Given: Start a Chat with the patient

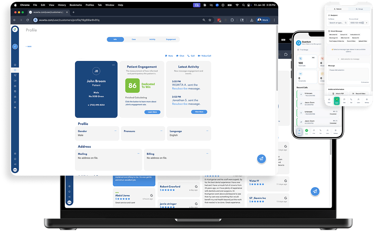Looking at the screenshot, I should tap(180, 56).
